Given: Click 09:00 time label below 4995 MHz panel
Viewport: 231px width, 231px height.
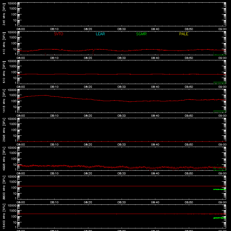Looking at the screenshot, I should pos(222,174).
